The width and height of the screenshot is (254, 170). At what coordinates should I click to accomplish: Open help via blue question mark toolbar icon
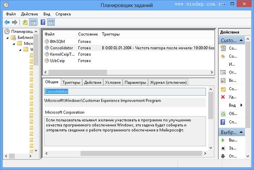[x=43, y=22]
